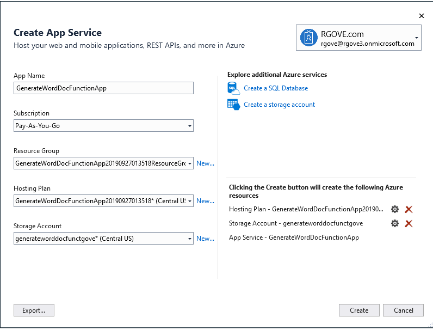The width and height of the screenshot is (433, 329).
Task: Remove Storage Account with red X
Action: 409,223
